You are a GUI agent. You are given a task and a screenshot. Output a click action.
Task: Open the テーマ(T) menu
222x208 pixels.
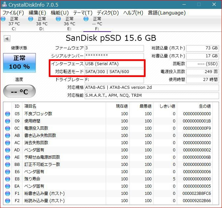coord(83,13)
